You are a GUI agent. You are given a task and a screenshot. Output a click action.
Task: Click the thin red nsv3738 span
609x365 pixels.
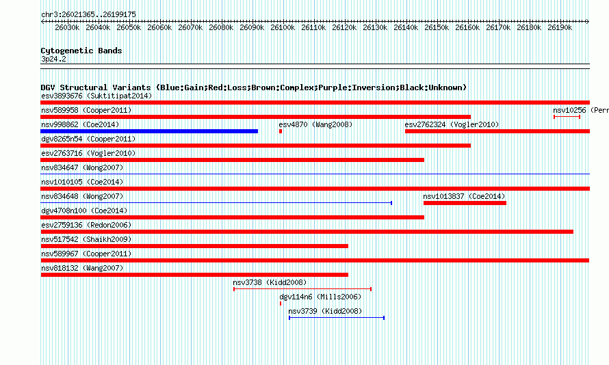coord(302,289)
